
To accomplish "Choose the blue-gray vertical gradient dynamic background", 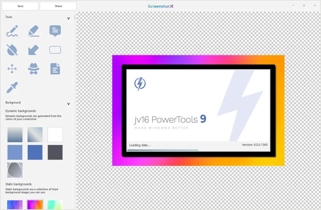I will click(x=15, y=135).
